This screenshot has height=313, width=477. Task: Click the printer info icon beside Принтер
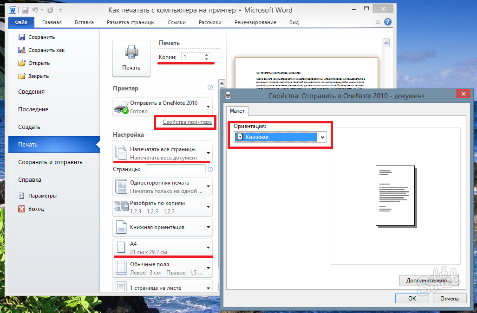210,88
